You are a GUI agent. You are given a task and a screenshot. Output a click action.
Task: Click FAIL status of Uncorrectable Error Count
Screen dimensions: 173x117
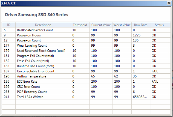point(155,71)
